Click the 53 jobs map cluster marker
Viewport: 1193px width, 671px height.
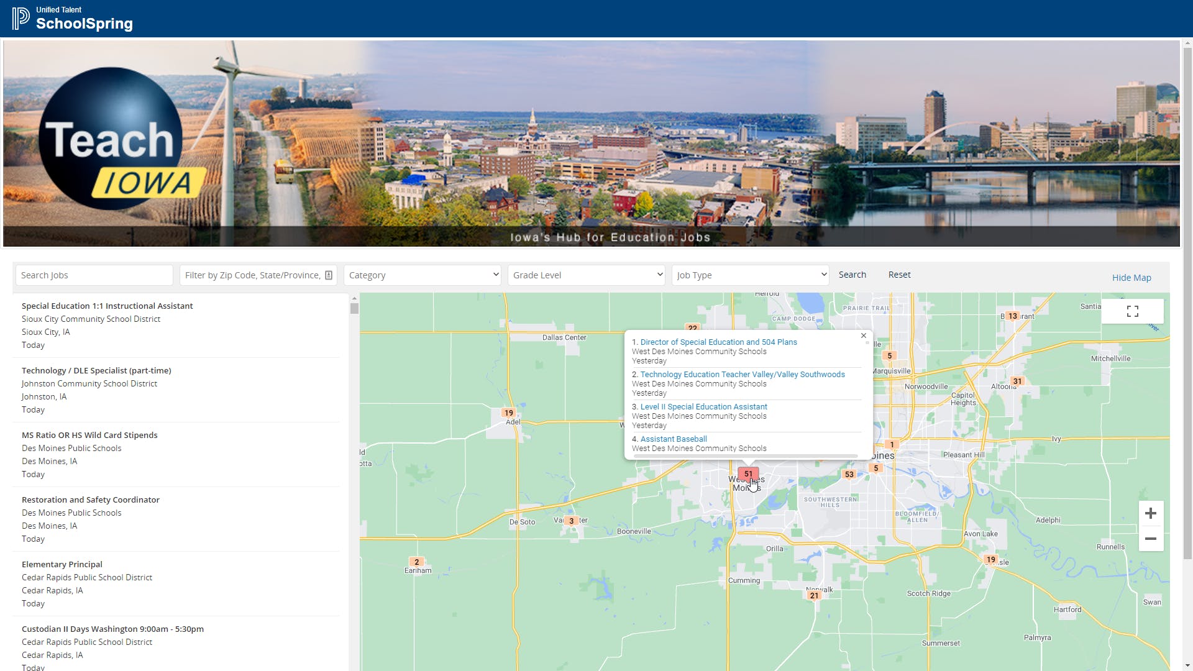coord(849,474)
